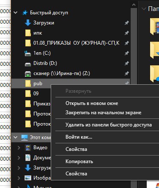Click the 1en (C:) drive icon

(28, 54)
